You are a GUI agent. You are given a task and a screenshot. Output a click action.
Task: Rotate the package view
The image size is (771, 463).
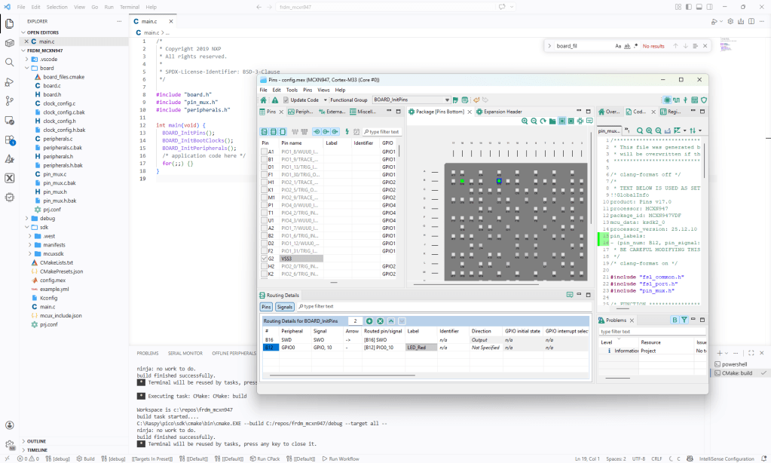(543, 120)
